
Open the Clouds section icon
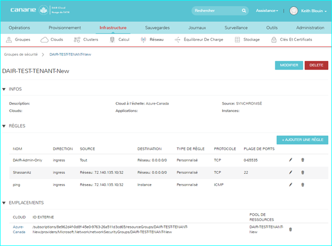pos(45,40)
